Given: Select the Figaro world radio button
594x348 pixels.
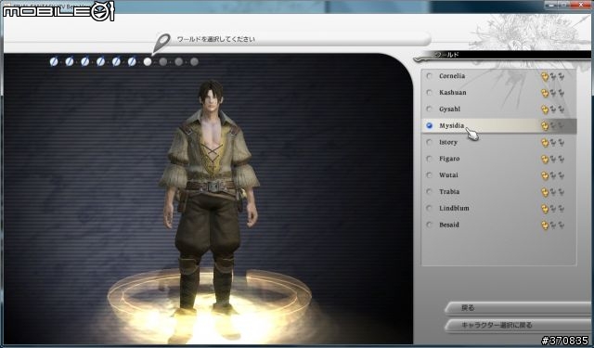Looking at the screenshot, I should tap(429, 159).
